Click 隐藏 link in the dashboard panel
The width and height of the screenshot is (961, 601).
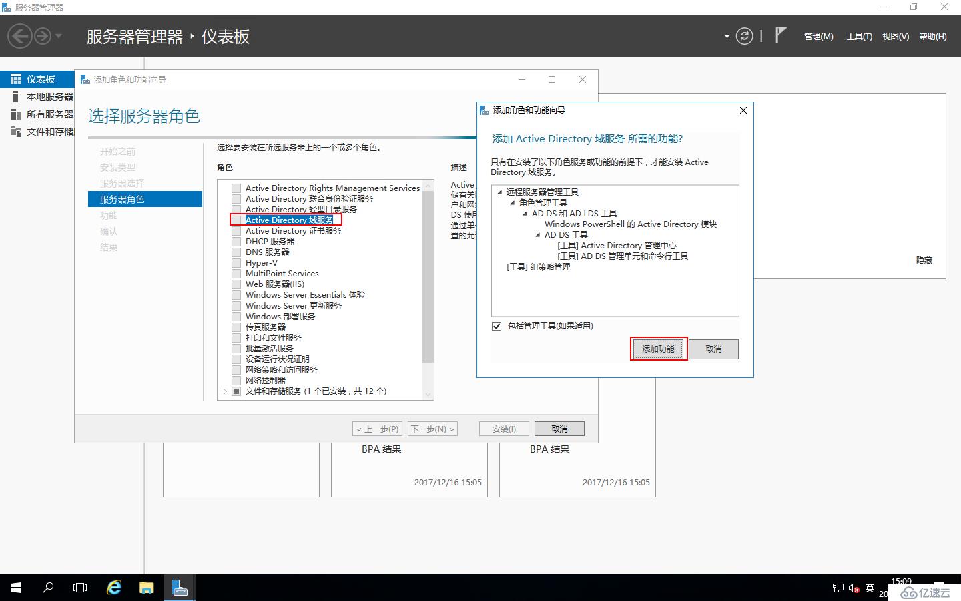tap(924, 260)
